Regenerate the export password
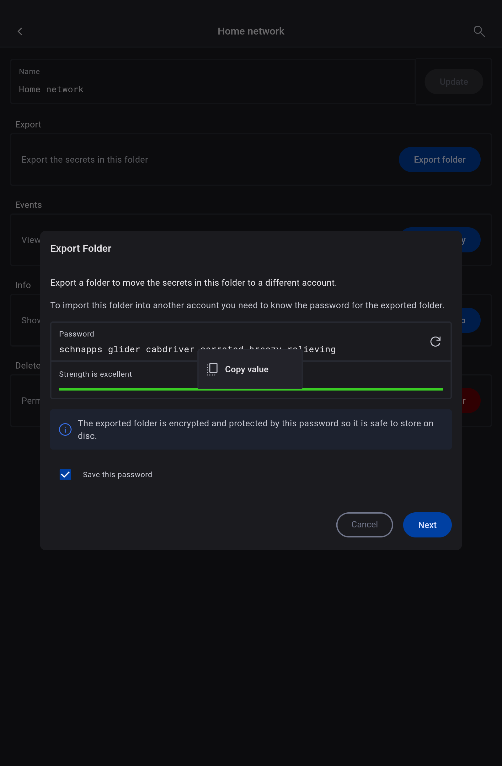Screen dimensions: 502x766 [x=435, y=342]
